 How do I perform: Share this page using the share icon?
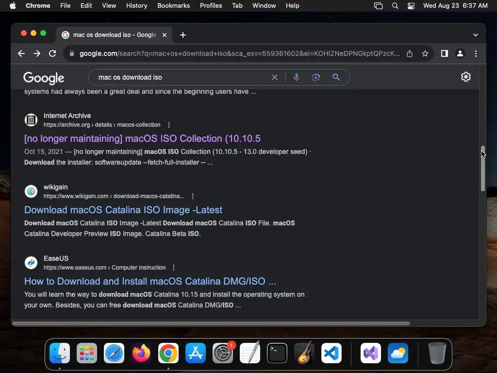pos(410,53)
